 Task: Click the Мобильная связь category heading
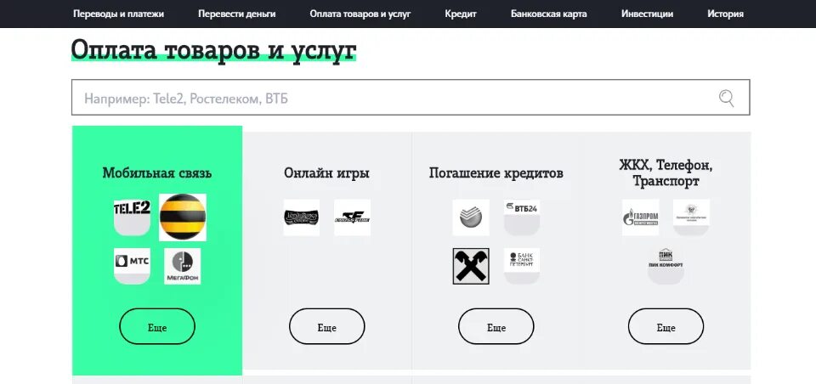coord(157,172)
